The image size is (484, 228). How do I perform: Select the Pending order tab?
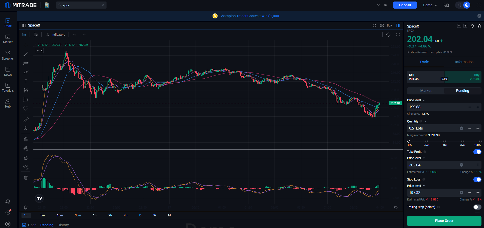pos(462,91)
